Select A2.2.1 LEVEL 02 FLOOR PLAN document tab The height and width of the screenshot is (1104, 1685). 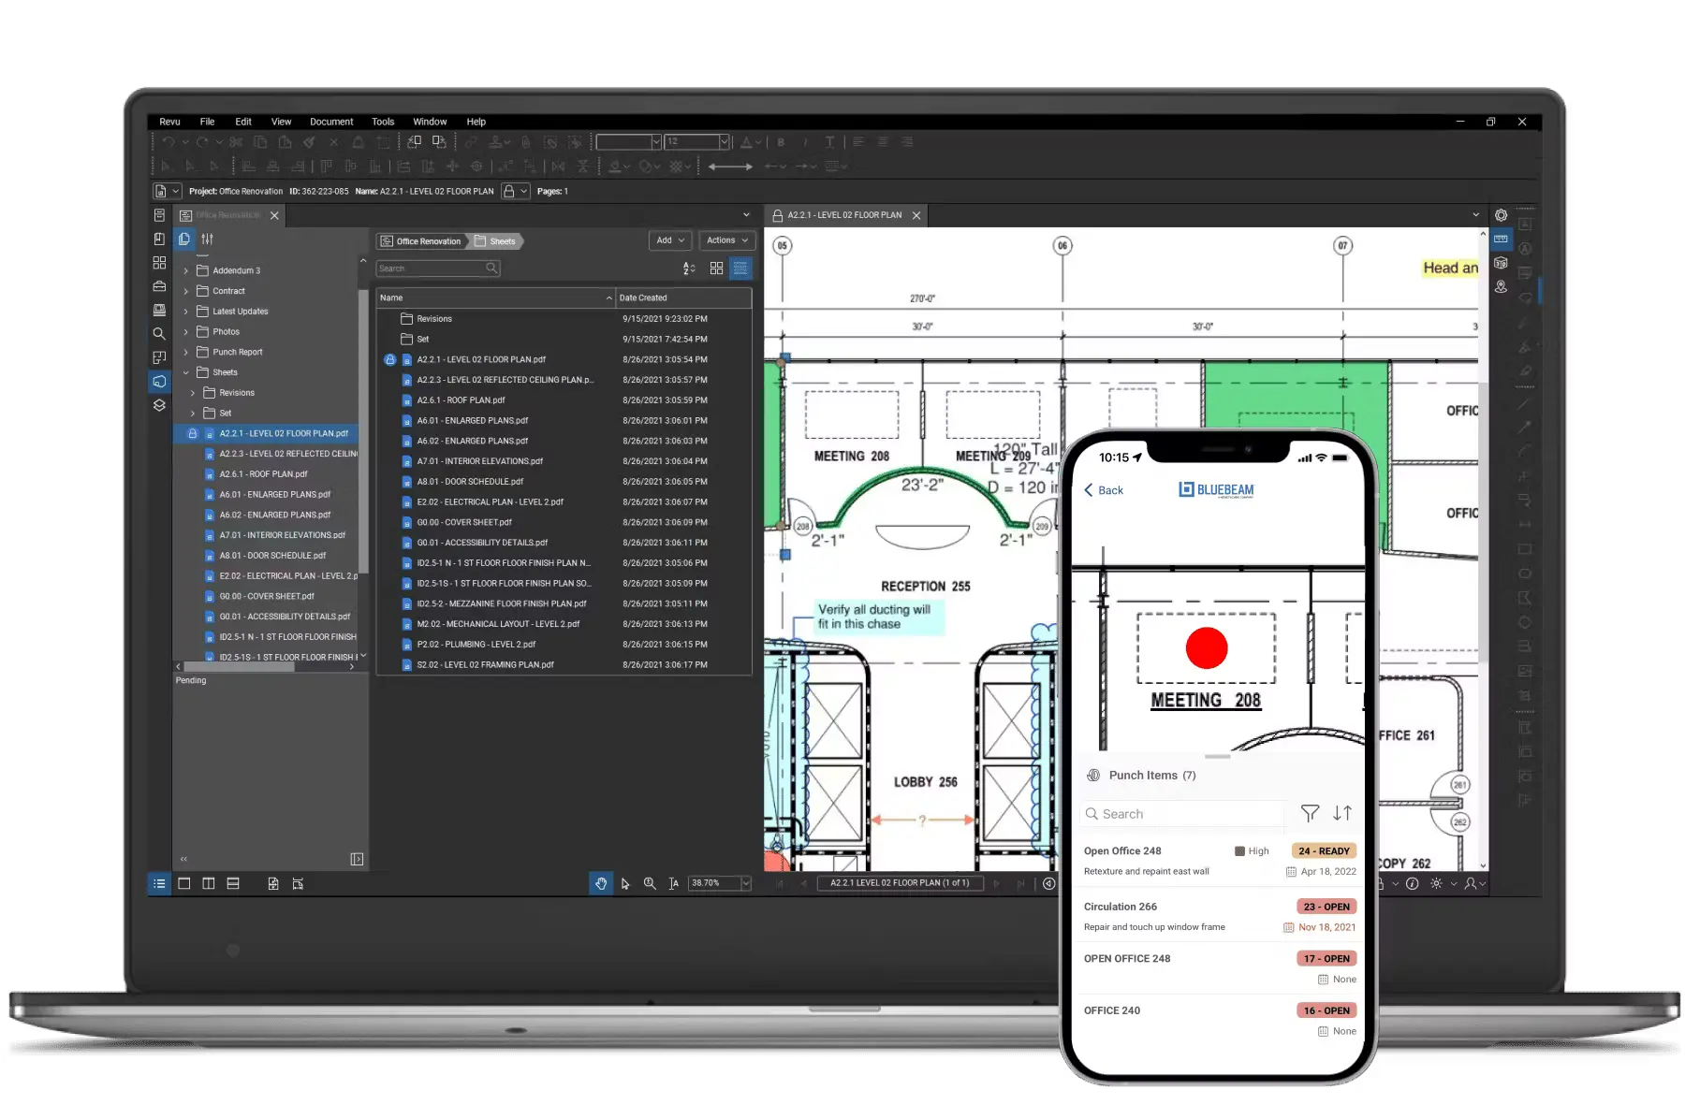click(845, 215)
